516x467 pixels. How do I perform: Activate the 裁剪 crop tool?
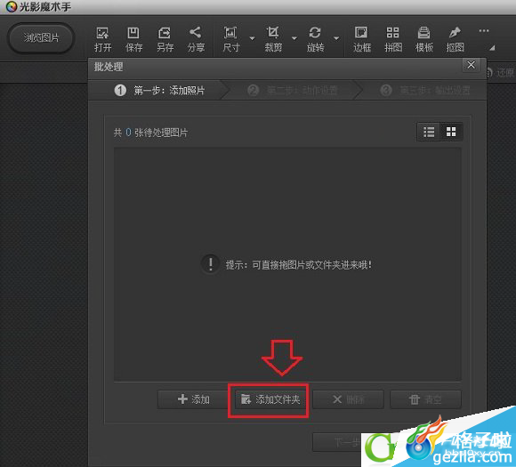pos(273,39)
